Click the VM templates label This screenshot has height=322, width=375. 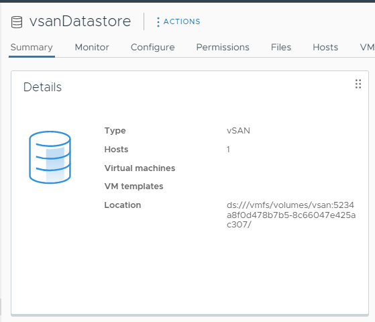click(x=133, y=186)
